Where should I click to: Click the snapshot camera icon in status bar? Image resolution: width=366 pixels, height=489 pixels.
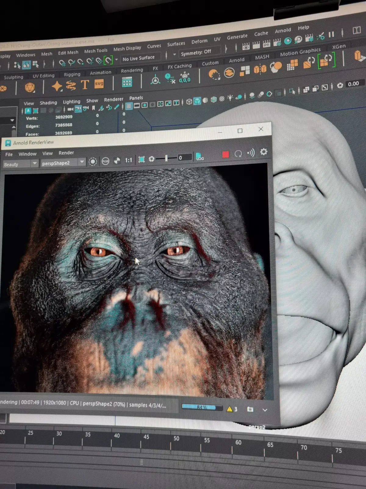click(x=250, y=410)
